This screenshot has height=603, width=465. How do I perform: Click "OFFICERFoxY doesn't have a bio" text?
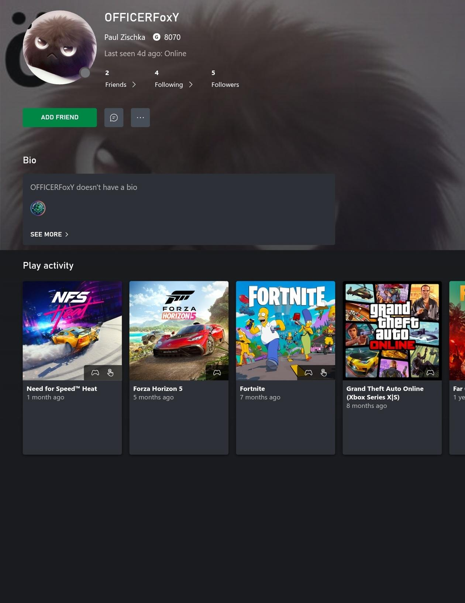pos(84,187)
